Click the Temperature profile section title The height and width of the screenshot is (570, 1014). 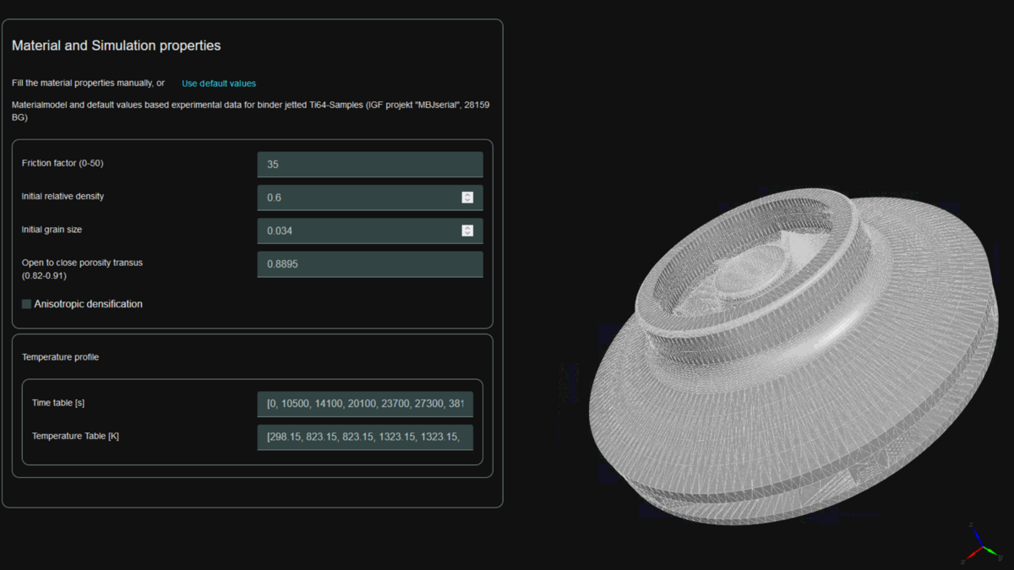60,357
